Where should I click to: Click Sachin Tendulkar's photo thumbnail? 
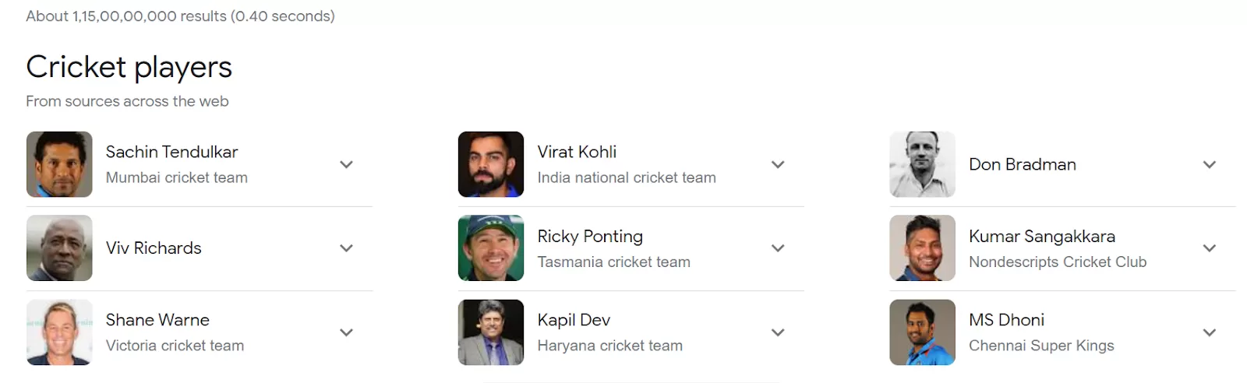(59, 164)
